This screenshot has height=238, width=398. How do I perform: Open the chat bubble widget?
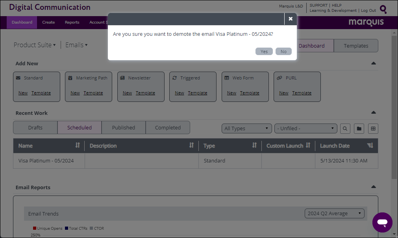[382, 222]
